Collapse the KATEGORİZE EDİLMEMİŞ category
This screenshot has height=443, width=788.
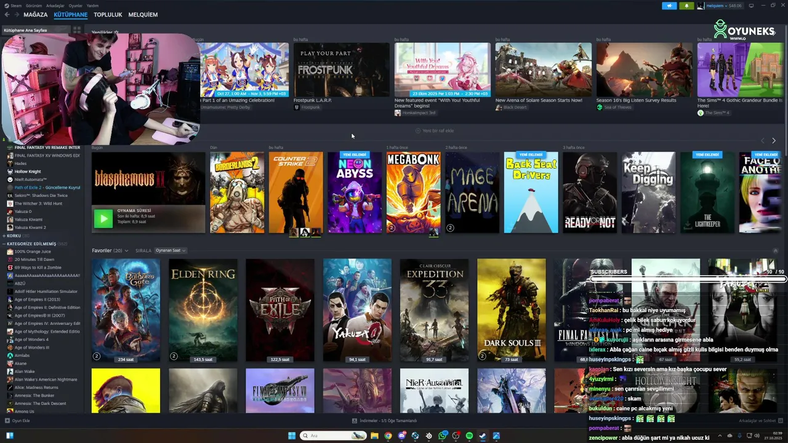coord(4,244)
